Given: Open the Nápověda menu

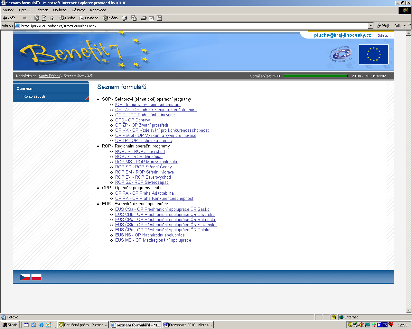Looking at the screenshot, I should click(x=98, y=10).
